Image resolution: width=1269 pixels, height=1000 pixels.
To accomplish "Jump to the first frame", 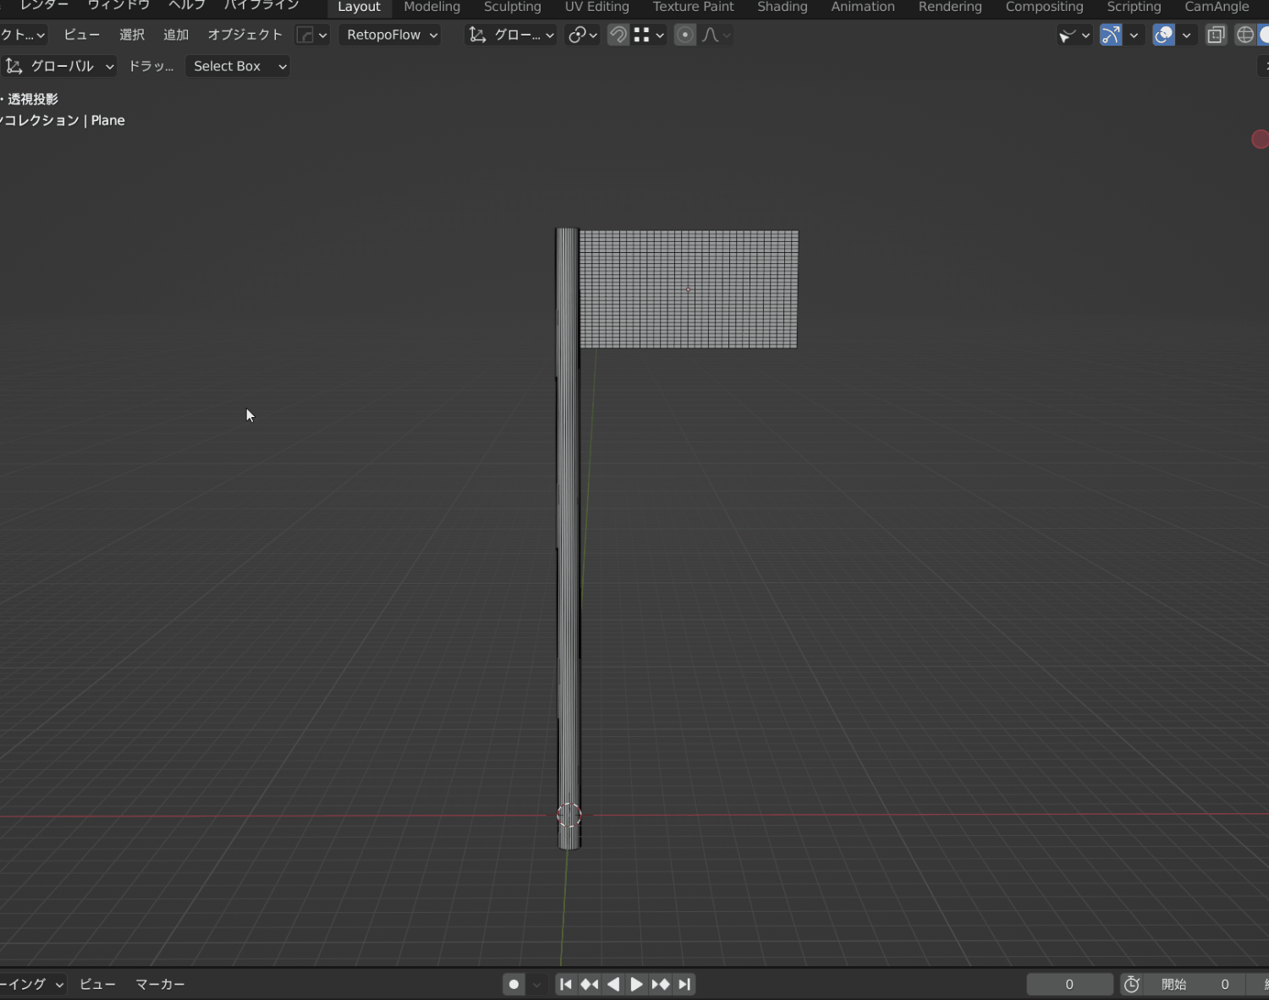I will click(x=566, y=984).
